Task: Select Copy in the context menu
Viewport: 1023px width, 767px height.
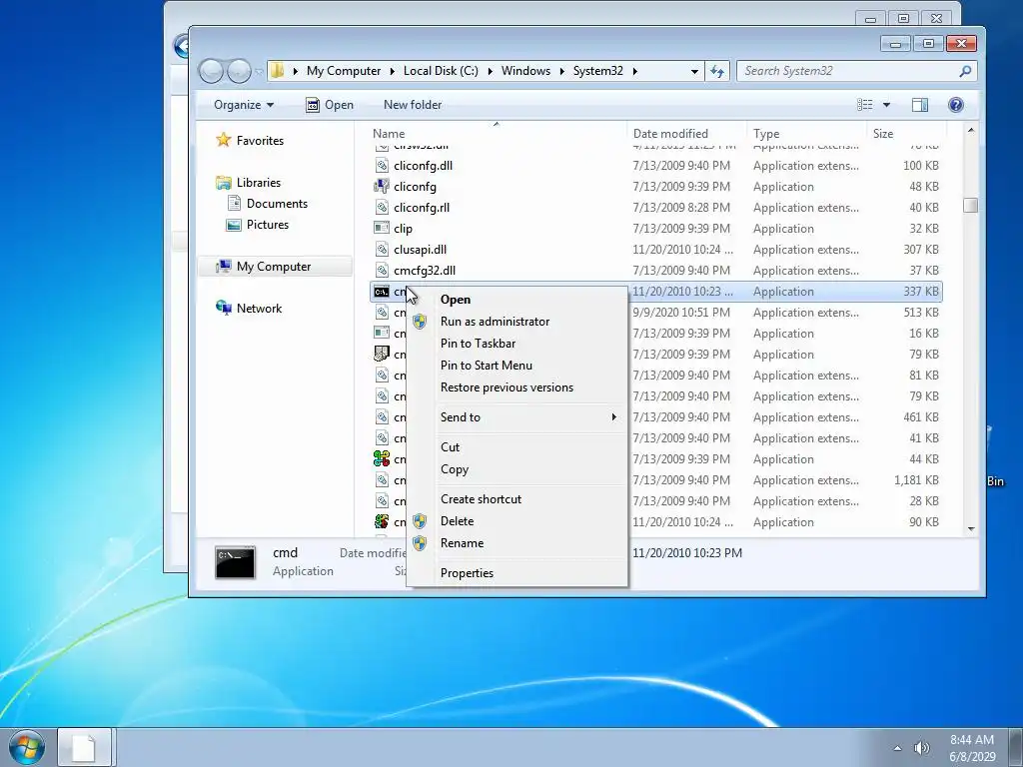Action: 516,469
